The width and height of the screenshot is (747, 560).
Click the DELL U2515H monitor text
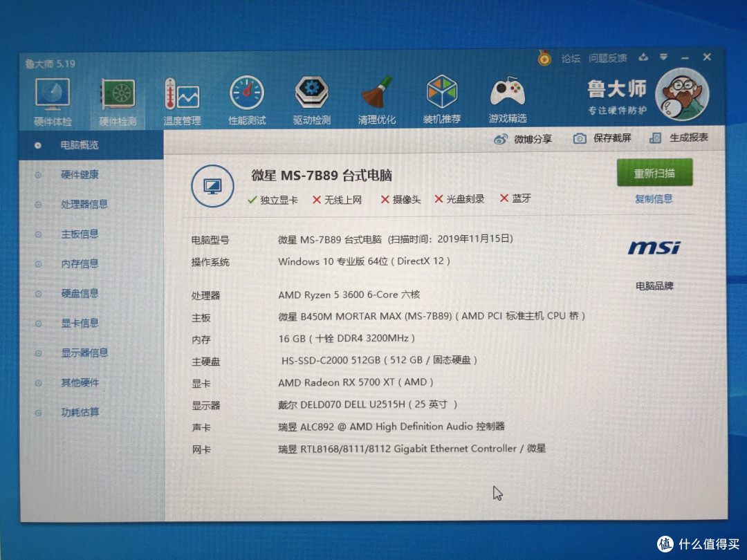pyautogui.click(x=368, y=404)
